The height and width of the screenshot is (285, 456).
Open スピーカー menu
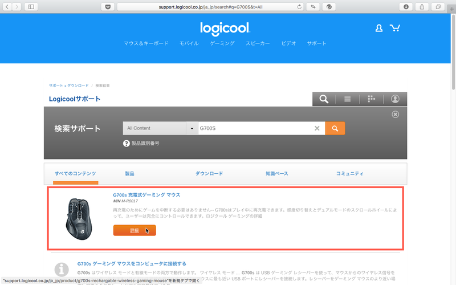click(258, 43)
